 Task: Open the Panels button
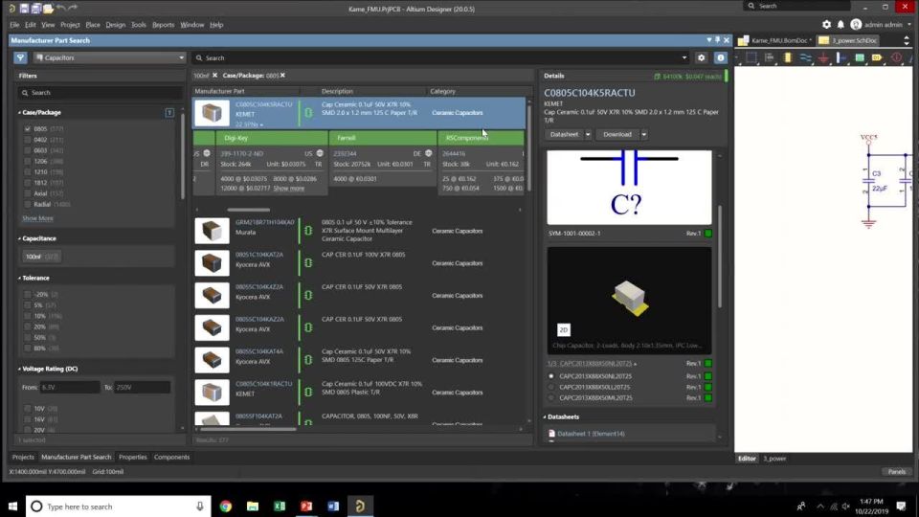pyautogui.click(x=896, y=472)
